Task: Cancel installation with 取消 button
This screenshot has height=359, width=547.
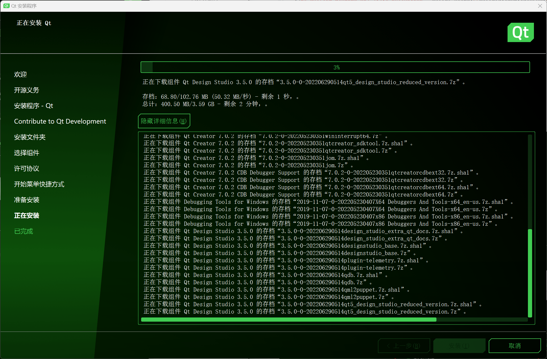Action: (515, 346)
